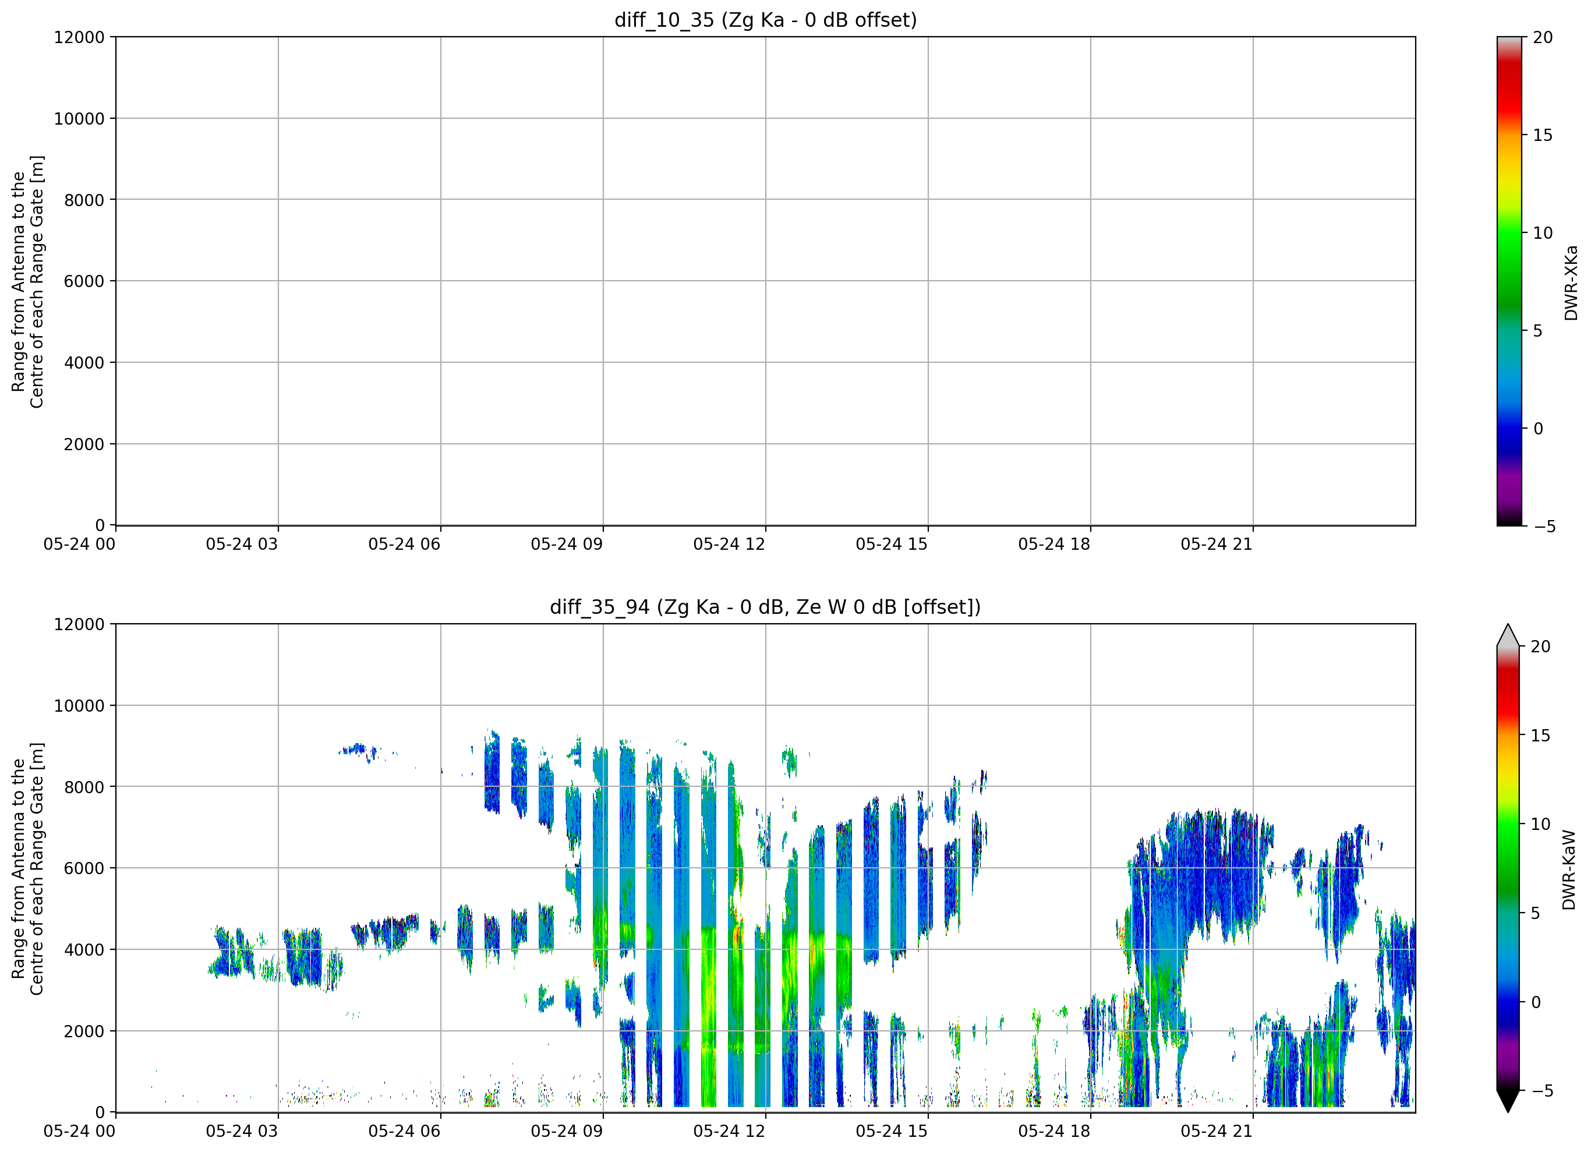Click the 15 tick on DWR-XKa colorbar

[1543, 135]
